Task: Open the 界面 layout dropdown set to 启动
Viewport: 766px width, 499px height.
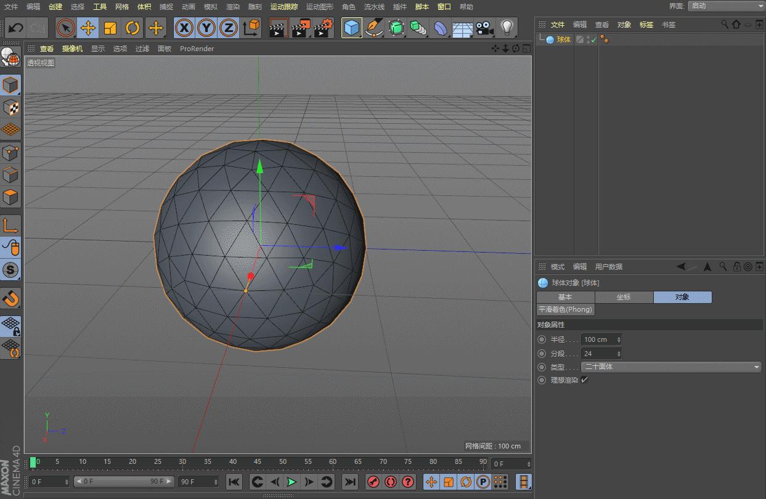Action: [x=725, y=6]
